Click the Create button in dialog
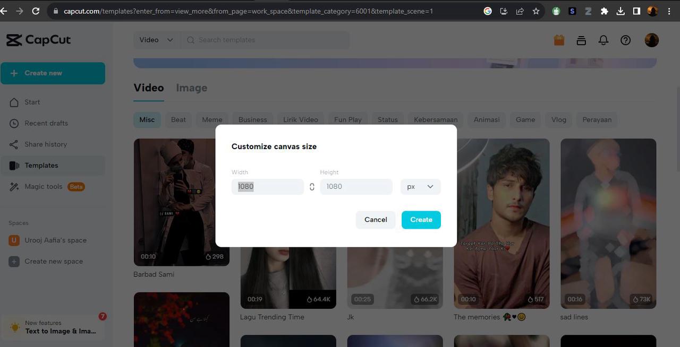680x347 pixels. (x=421, y=220)
